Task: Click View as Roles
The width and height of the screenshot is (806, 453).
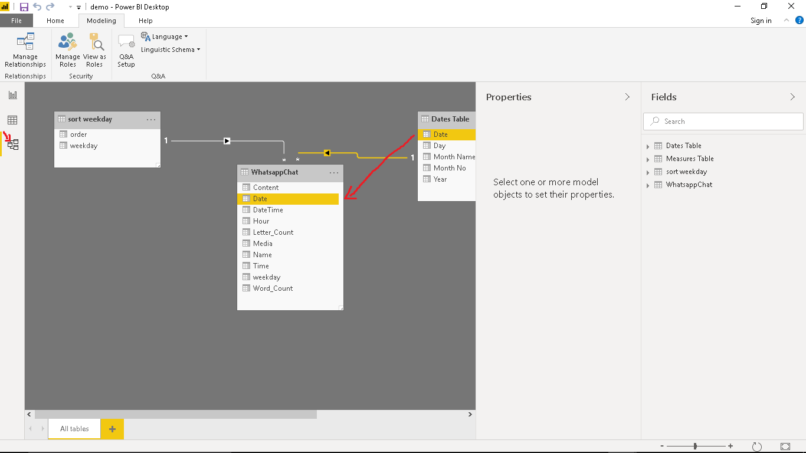Action: (94, 51)
